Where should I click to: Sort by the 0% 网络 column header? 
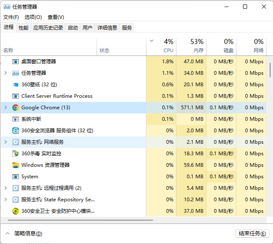tap(251, 46)
